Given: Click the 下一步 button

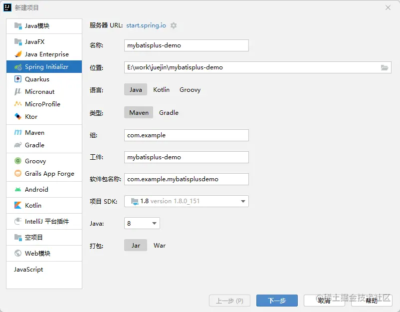Looking at the screenshot, I should tap(277, 301).
